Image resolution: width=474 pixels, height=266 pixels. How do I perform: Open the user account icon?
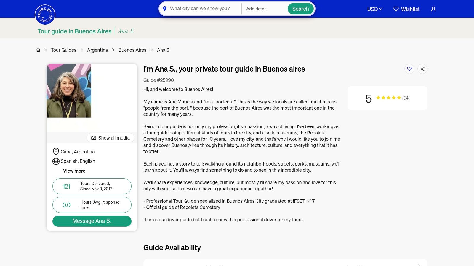click(x=433, y=9)
